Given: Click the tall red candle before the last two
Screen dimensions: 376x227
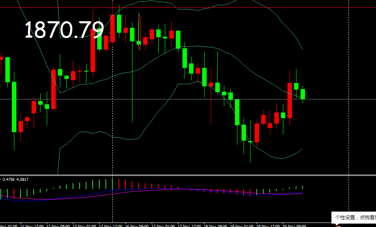Looking at the screenshot, I should [x=289, y=101].
